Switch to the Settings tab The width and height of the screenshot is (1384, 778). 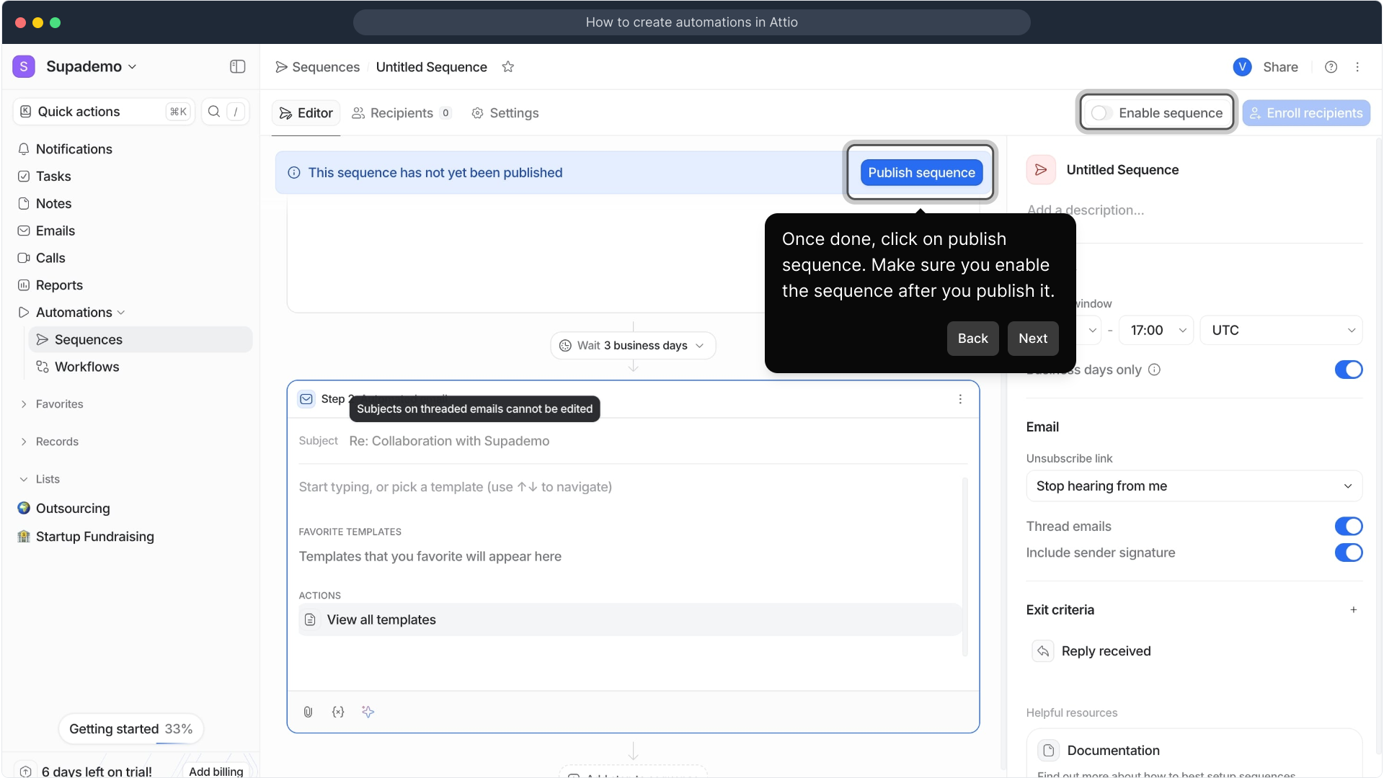505,113
